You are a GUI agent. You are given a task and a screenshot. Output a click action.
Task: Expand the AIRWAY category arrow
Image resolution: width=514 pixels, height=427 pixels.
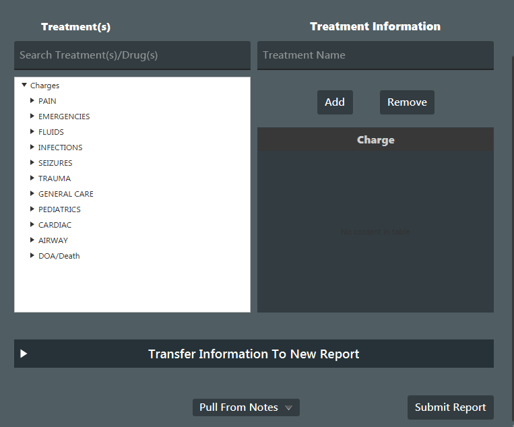[x=32, y=240]
